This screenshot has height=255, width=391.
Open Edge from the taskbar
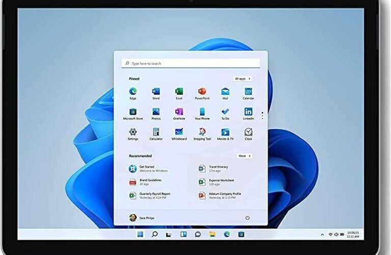227,234
